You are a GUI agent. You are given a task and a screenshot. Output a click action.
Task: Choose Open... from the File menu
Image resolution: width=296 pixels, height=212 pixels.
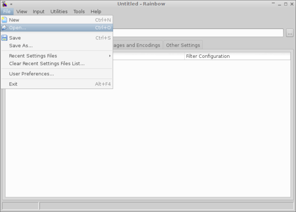pos(57,27)
